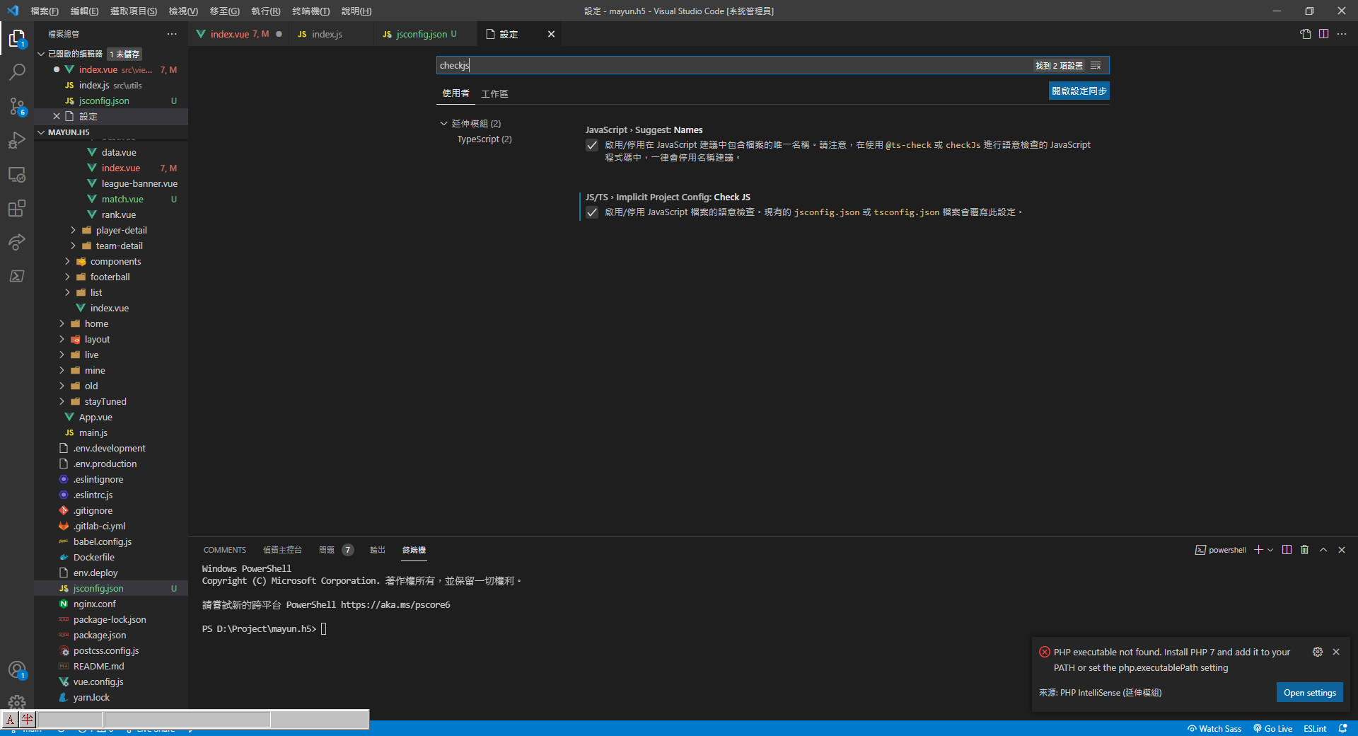
Task: Kill terminal with trash icon
Action: (x=1305, y=550)
